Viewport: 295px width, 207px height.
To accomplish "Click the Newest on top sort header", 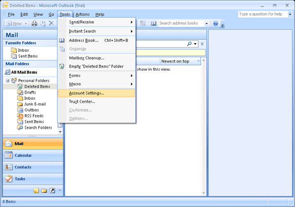I will click(x=180, y=61).
